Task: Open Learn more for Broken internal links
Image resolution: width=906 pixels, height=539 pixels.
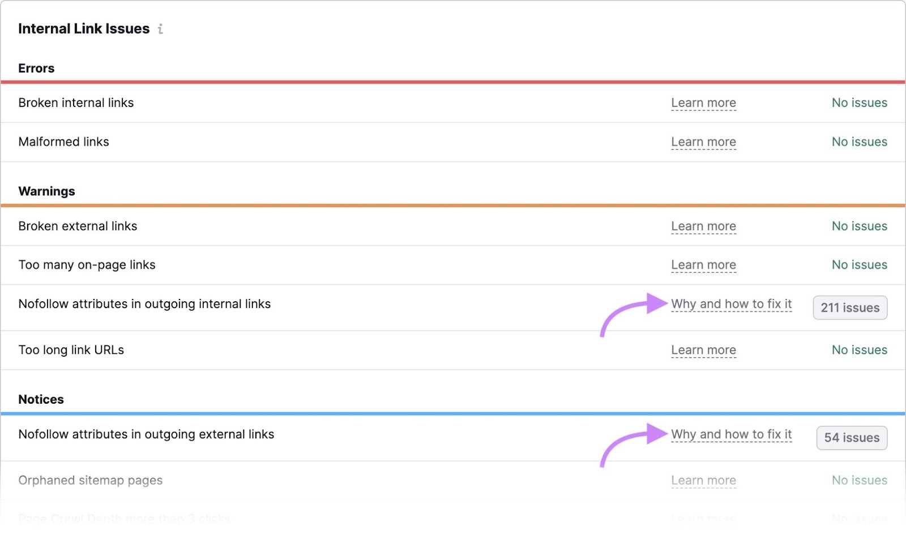Action: click(x=703, y=103)
